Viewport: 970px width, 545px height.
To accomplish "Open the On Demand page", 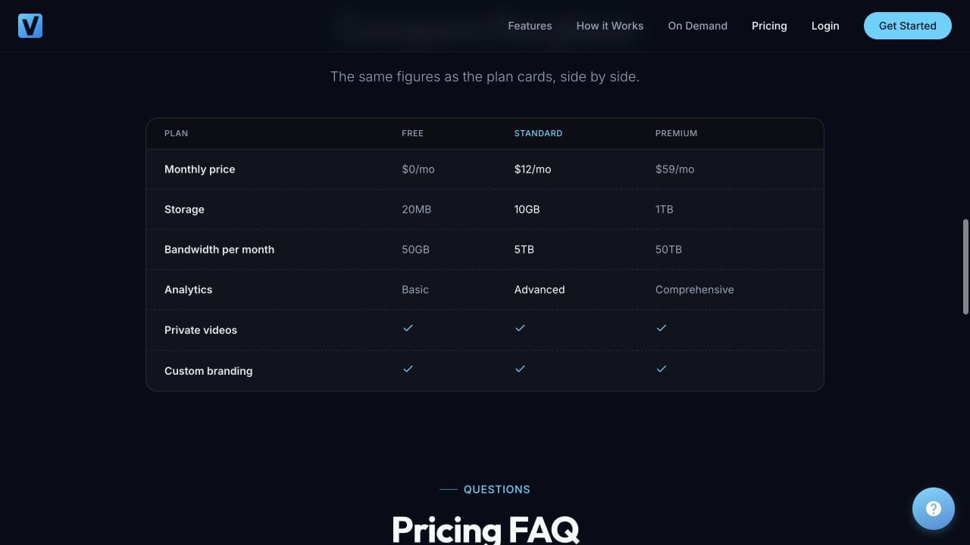I will point(697,26).
